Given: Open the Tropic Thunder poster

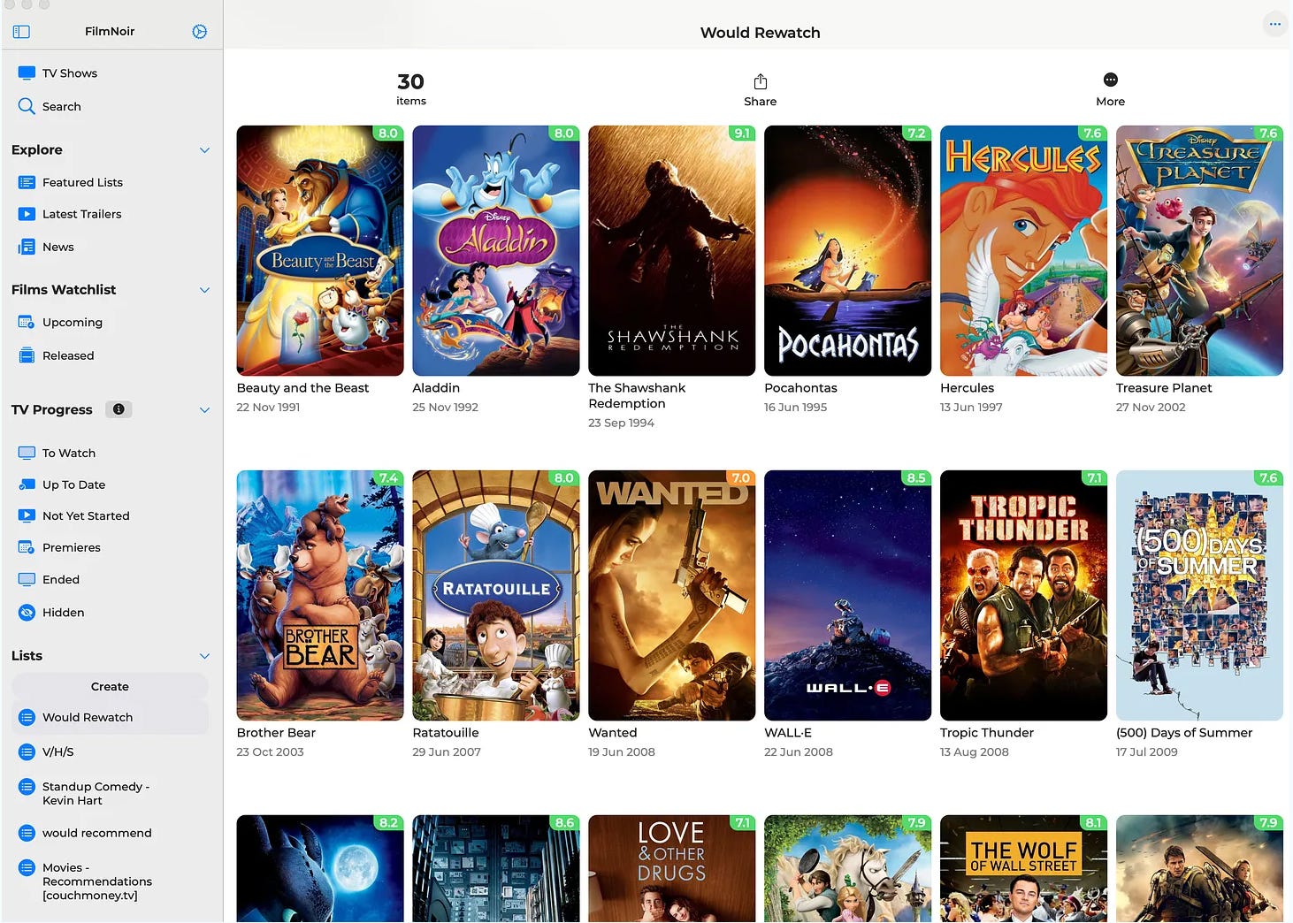Looking at the screenshot, I should [x=1024, y=595].
